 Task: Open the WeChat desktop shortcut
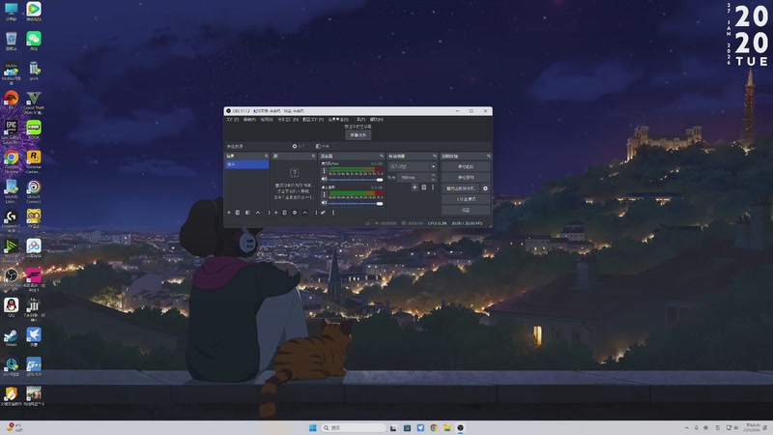[x=34, y=41]
